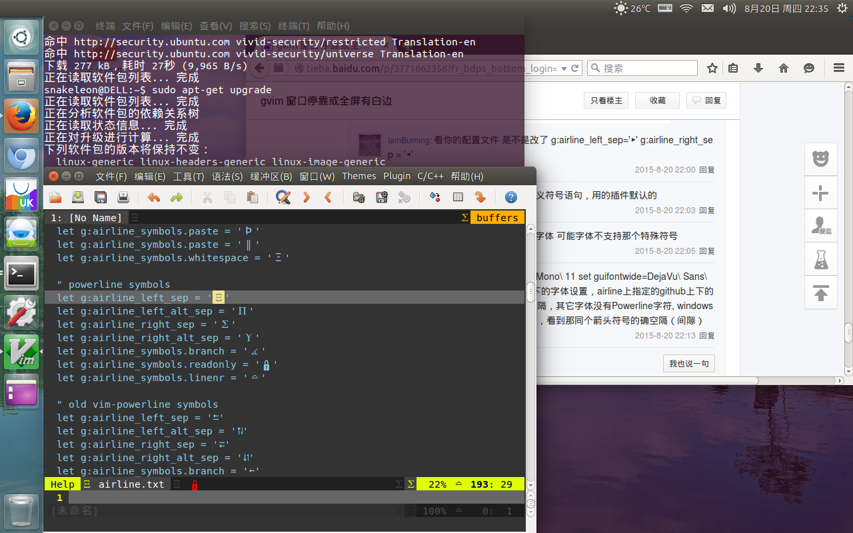This screenshot has width=853, height=533.
Task: Click the bear face icon in Tieba sidebar
Action: [x=820, y=159]
